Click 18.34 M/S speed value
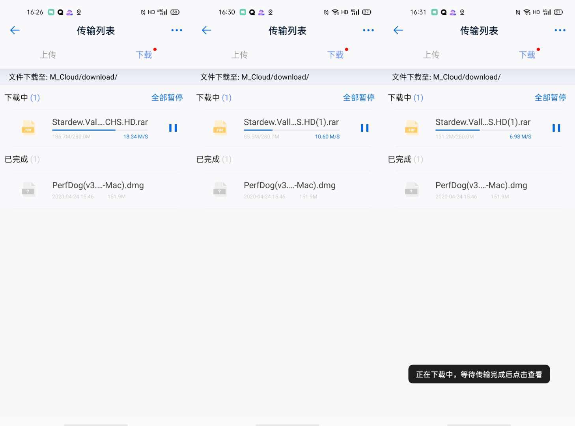 coord(136,137)
